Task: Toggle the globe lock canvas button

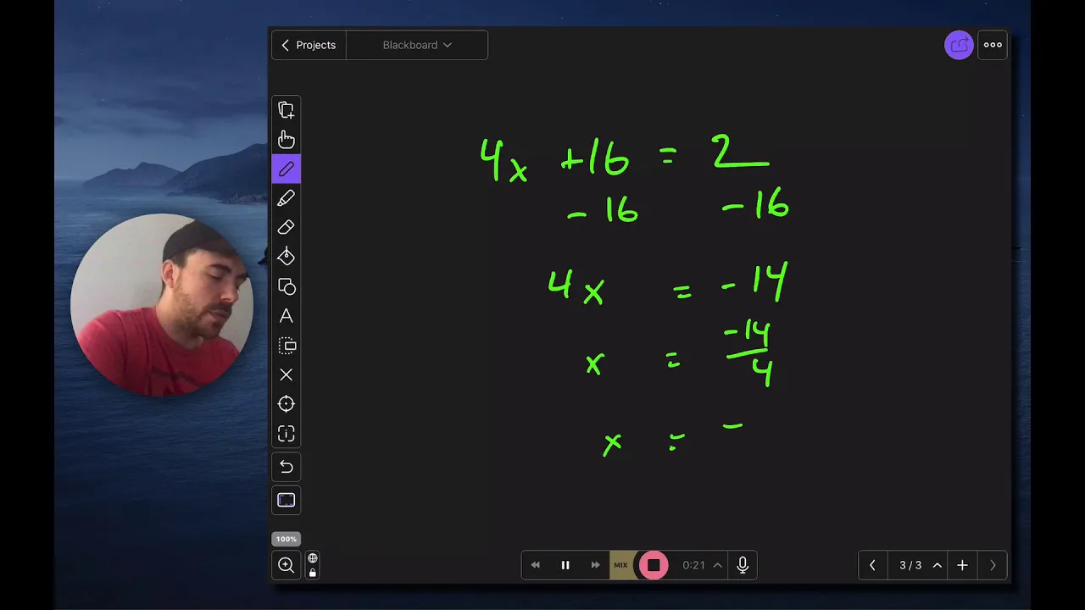Action: (x=313, y=565)
